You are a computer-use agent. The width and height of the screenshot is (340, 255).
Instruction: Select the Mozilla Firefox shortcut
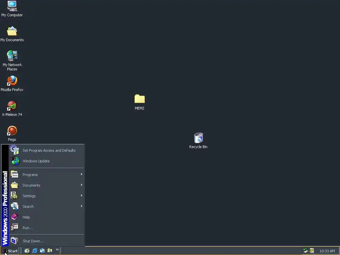12,83
